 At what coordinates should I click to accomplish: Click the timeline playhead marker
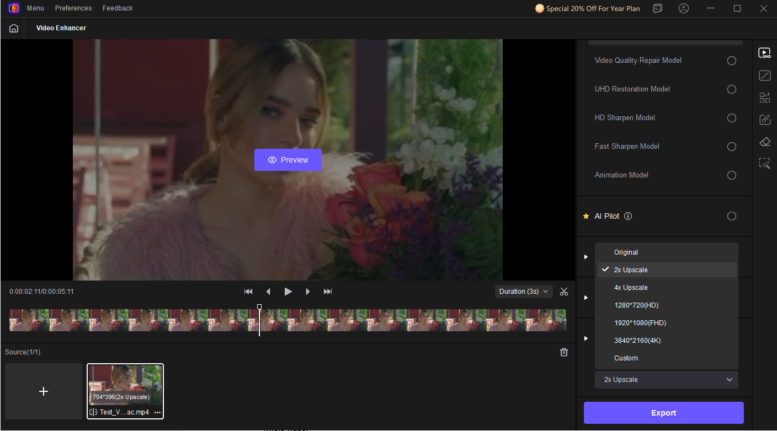(259, 308)
